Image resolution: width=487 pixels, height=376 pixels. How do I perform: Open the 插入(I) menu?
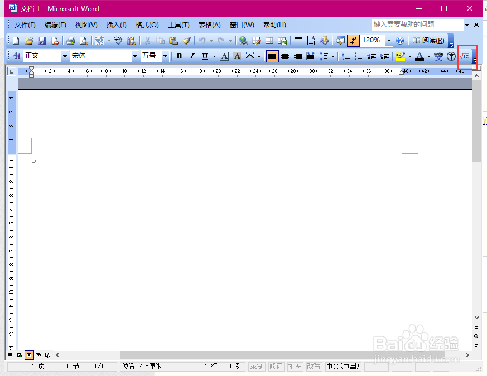pos(116,25)
